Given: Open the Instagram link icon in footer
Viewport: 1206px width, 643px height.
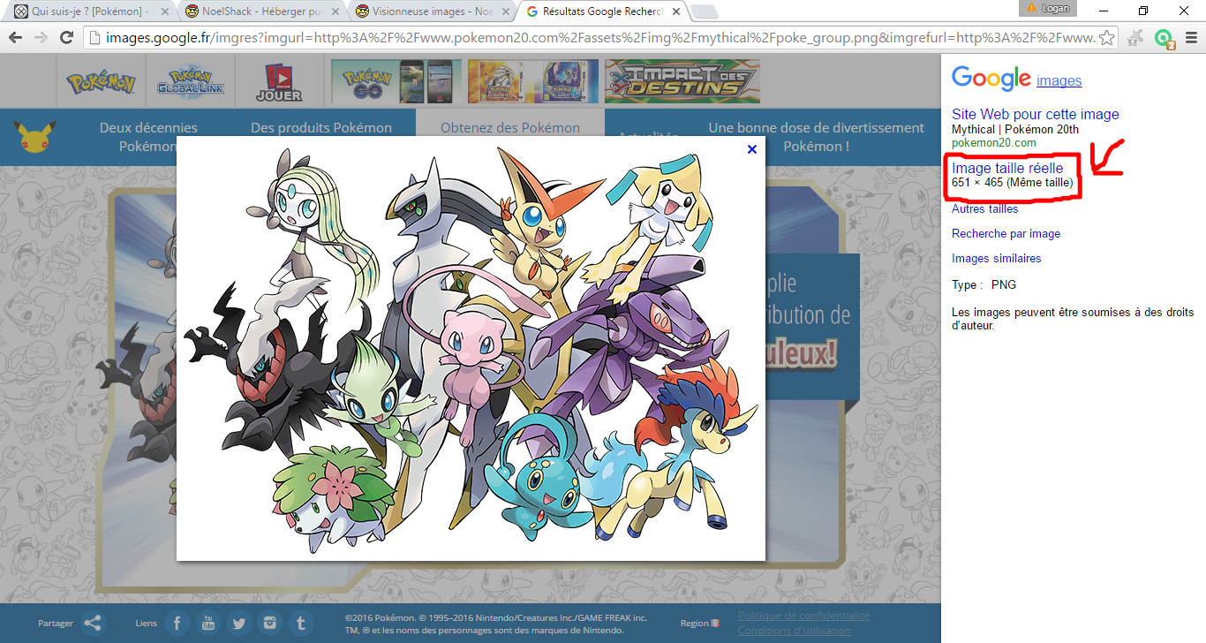Looking at the screenshot, I should pos(270,623).
